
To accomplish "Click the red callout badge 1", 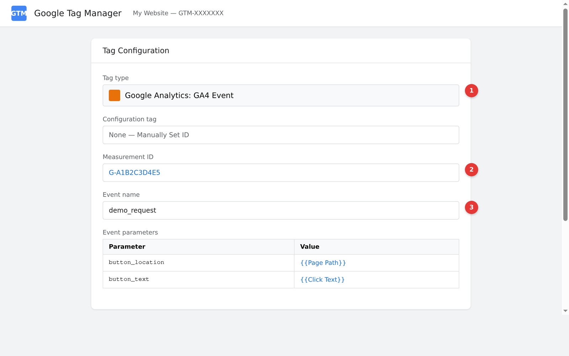I will 472,91.
